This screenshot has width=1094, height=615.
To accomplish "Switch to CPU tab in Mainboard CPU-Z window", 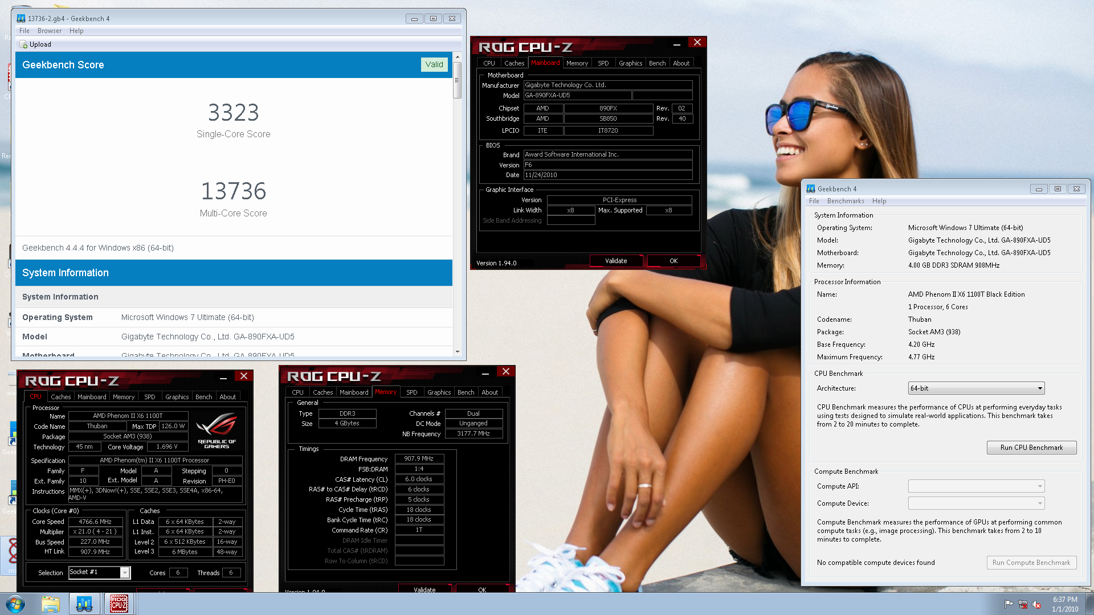I will click(489, 63).
